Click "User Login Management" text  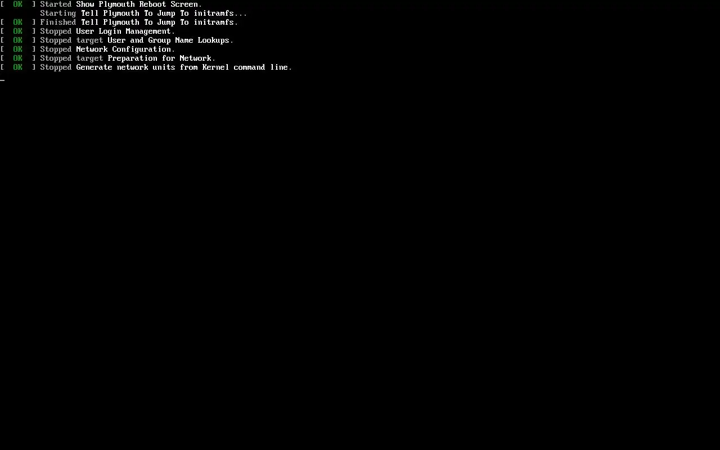coord(123,31)
